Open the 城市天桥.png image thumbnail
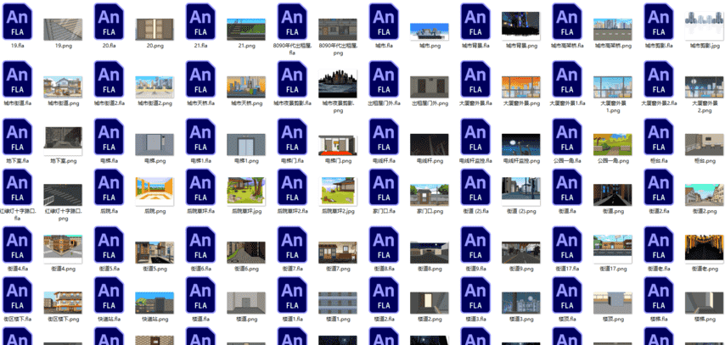The image size is (725, 345). 247,86
